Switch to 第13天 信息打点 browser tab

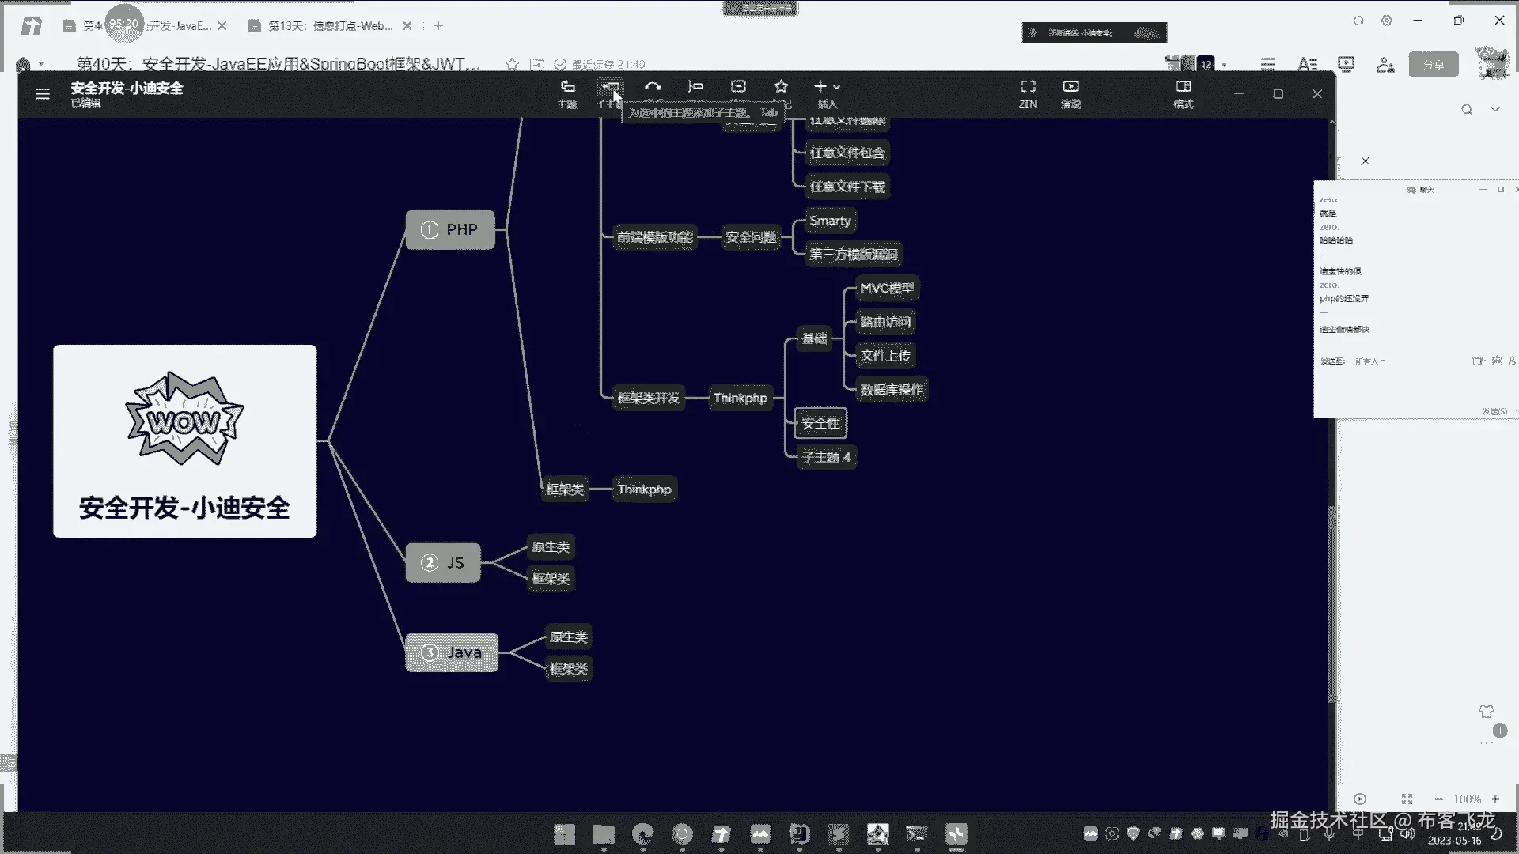click(x=330, y=26)
